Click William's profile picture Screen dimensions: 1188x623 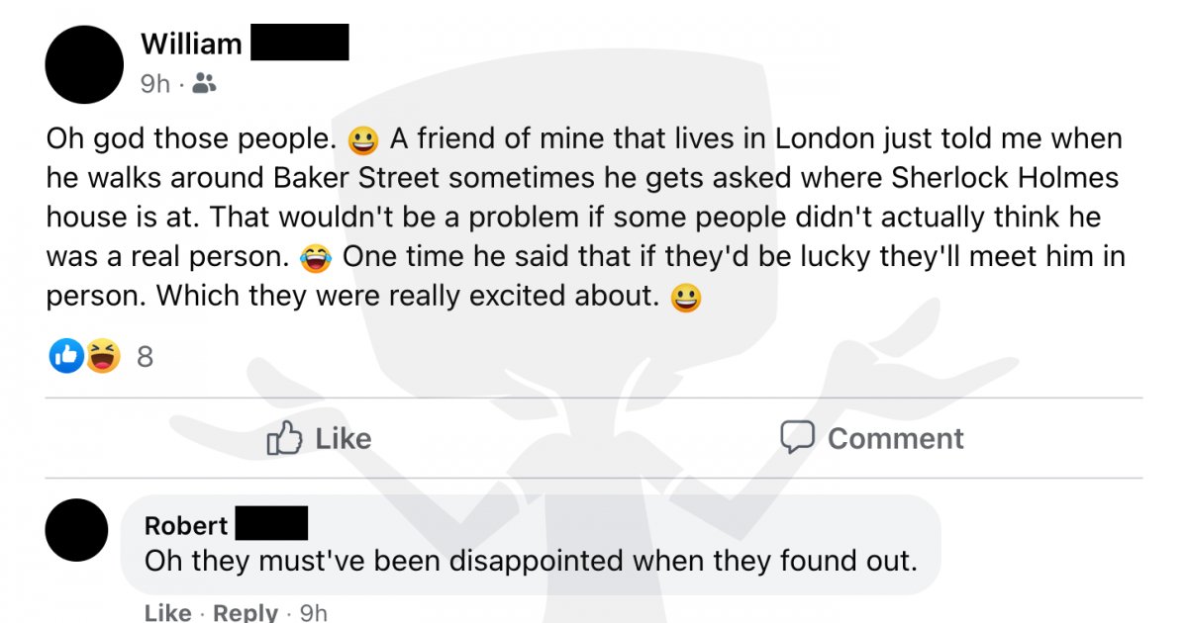(x=84, y=65)
